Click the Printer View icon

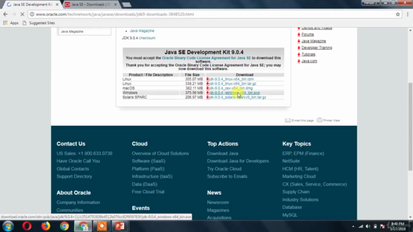coord(319,120)
